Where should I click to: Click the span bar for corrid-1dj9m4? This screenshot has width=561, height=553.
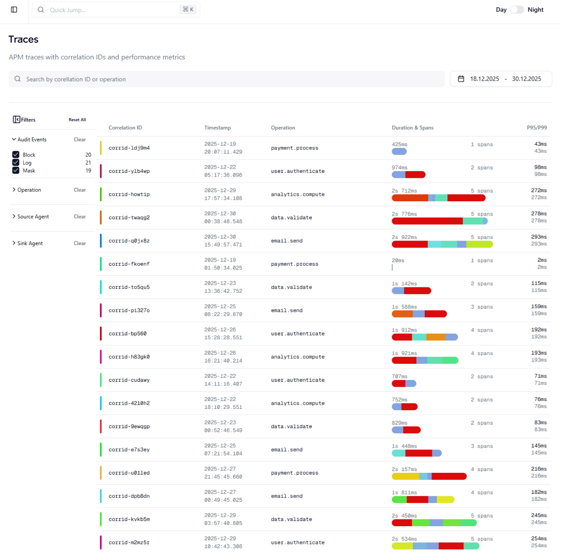tap(399, 152)
